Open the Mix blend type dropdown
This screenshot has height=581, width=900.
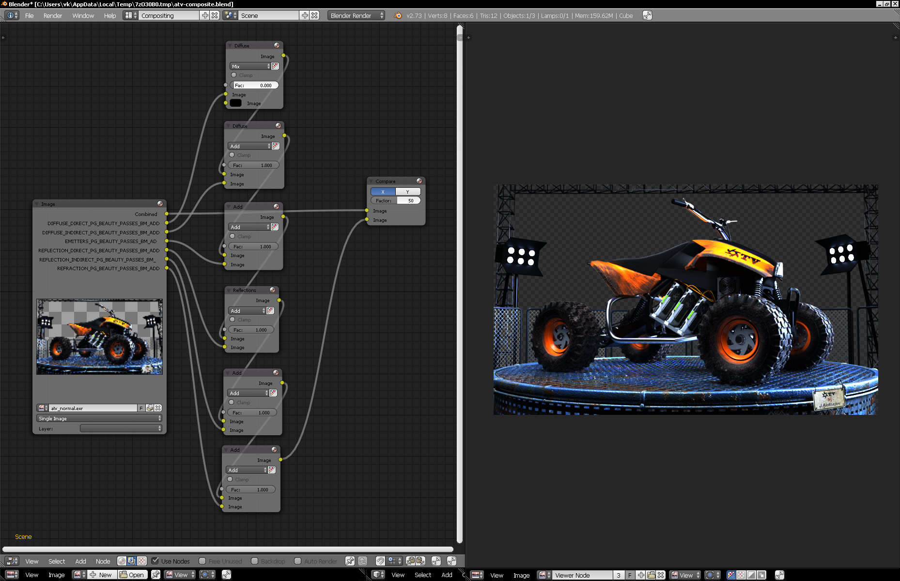coord(249,66)
